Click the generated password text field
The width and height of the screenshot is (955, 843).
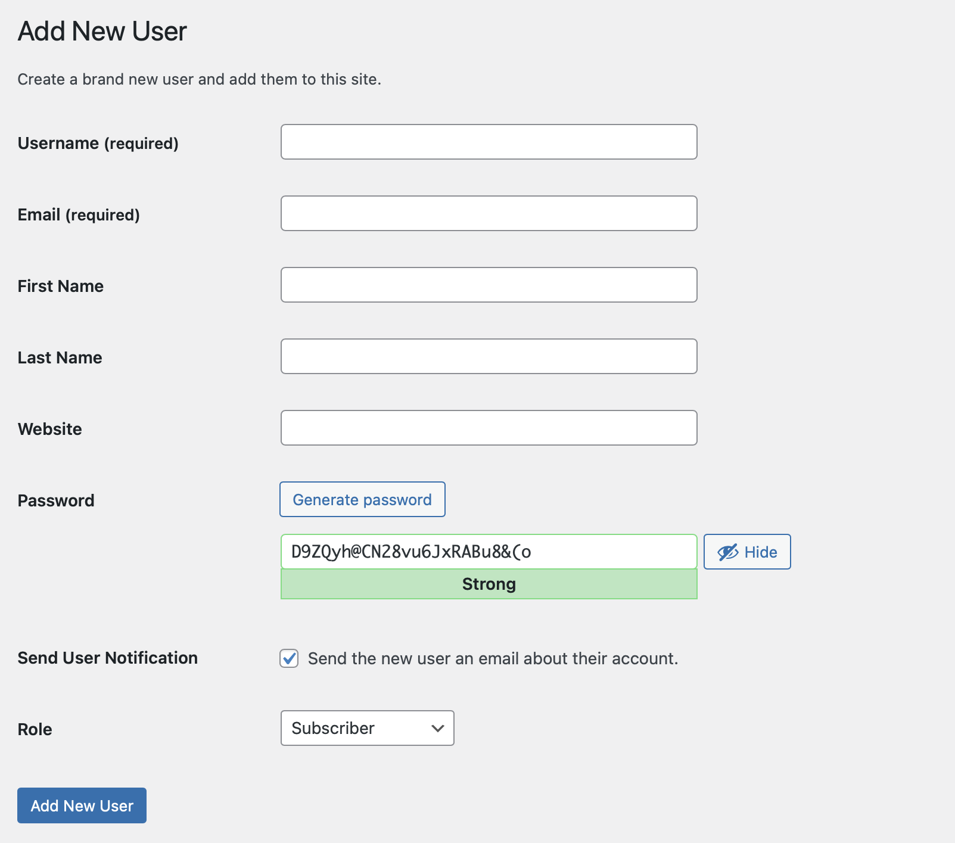[x=489, y=552]
